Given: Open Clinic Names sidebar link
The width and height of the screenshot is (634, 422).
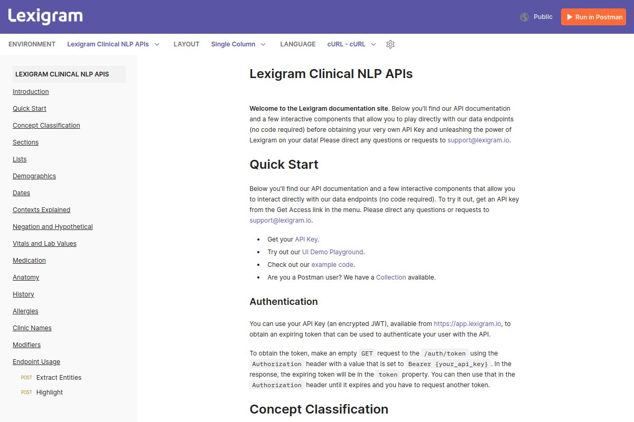Looking at the screenshot, I should tap(32, 328).
